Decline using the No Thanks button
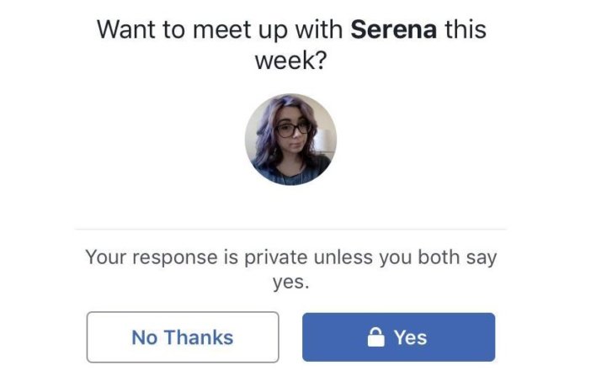 click(183, 337)
